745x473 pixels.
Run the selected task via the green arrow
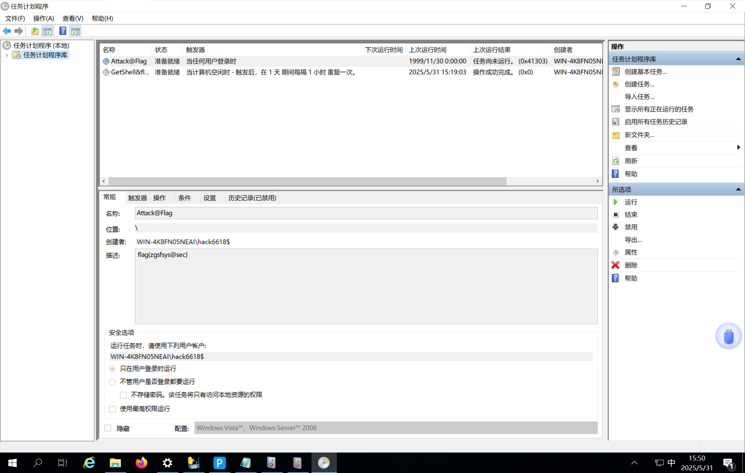(615, 202)
